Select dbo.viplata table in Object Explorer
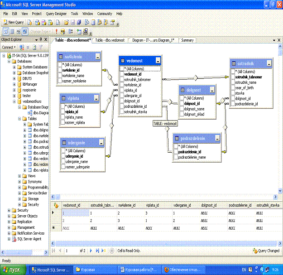The height and width of the screenshot is (275, 283). (x=41, y=170)
